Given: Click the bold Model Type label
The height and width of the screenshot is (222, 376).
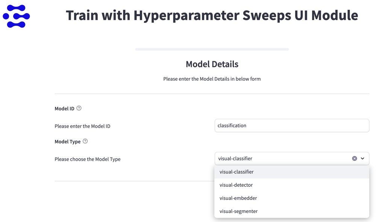Looking at the screenshot, I should (68, 142).
